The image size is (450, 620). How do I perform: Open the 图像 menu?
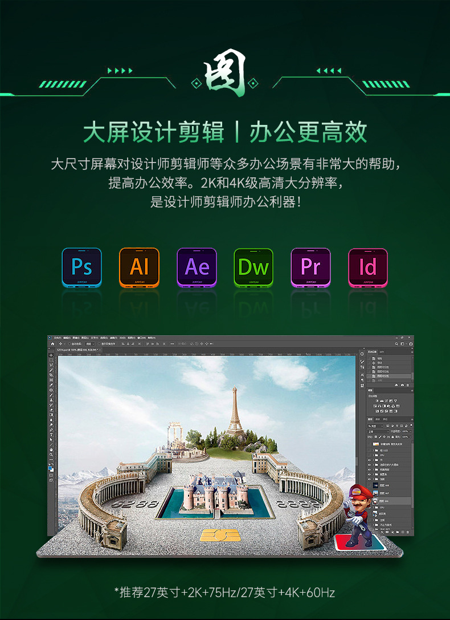pyautogui.click(x=76, y=338)
